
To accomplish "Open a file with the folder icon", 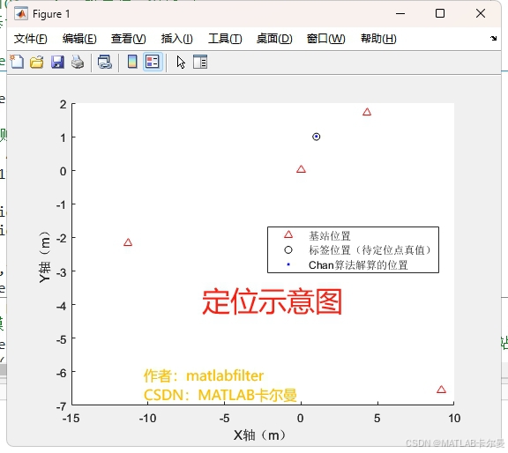I will [37, 62].
